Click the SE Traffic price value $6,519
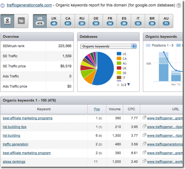The width and height of the screenshot is (185, 169). pos(66,66)
